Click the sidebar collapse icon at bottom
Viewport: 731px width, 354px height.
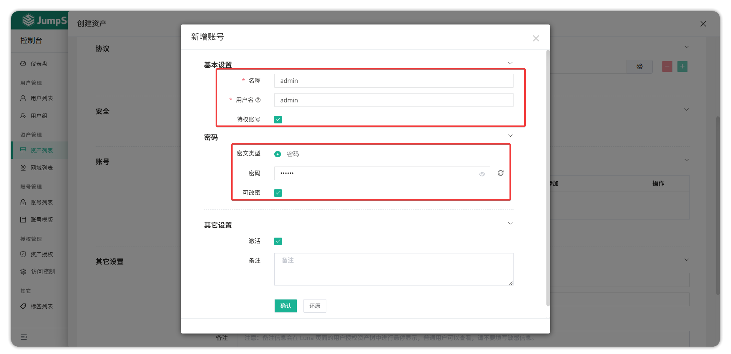pos(24,337)
